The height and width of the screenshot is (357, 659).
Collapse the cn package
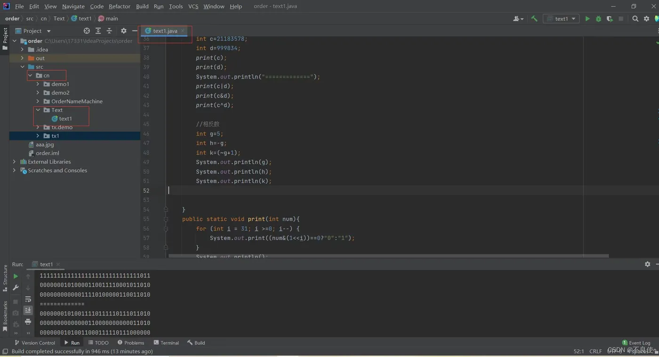30,75
